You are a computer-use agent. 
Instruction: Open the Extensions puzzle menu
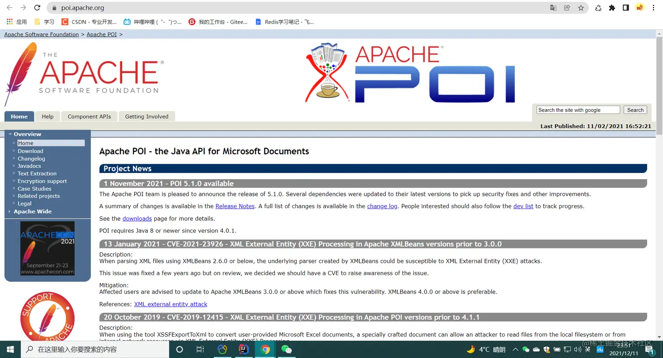point(612,8)
